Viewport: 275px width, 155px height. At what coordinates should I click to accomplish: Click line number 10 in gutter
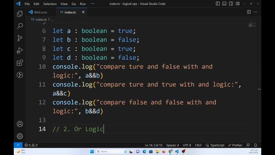tap(42, 67)
